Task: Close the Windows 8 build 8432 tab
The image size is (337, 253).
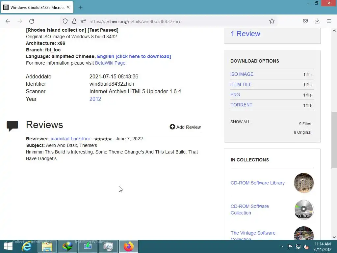Action: (x=68, y=7)
